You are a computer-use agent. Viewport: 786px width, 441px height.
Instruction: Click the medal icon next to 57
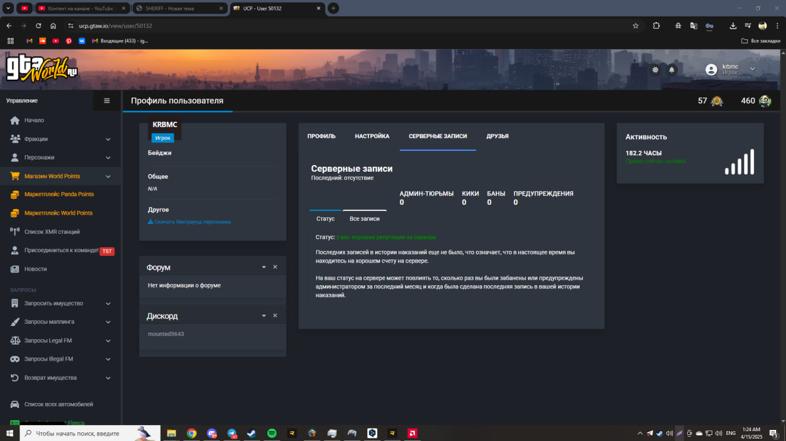(717, 101)
